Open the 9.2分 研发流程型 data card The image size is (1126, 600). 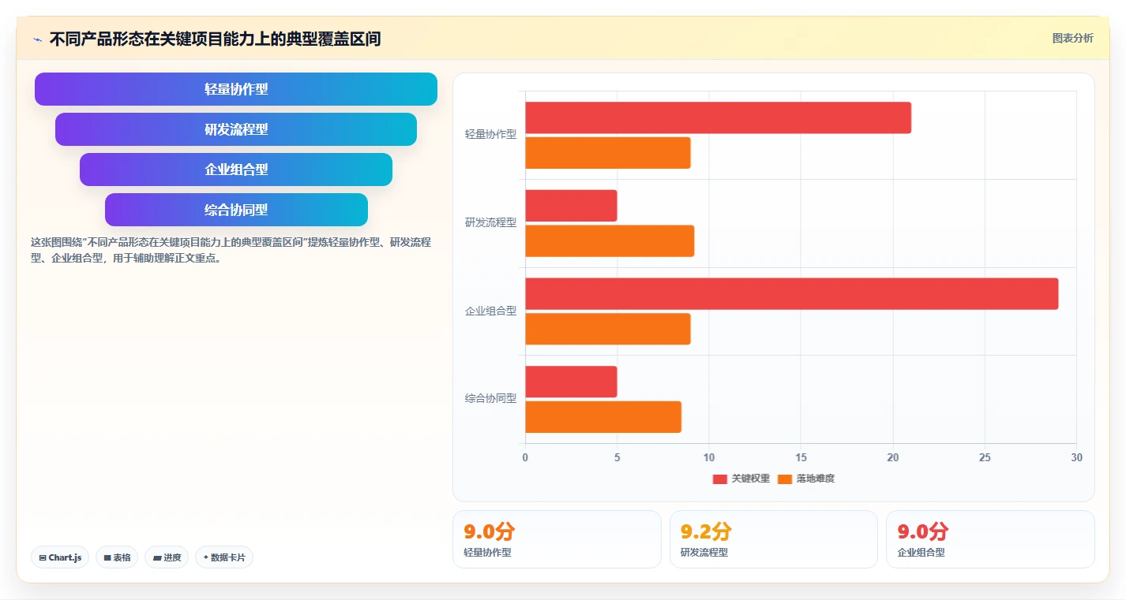pyautogui.click(x=774, y=539)
